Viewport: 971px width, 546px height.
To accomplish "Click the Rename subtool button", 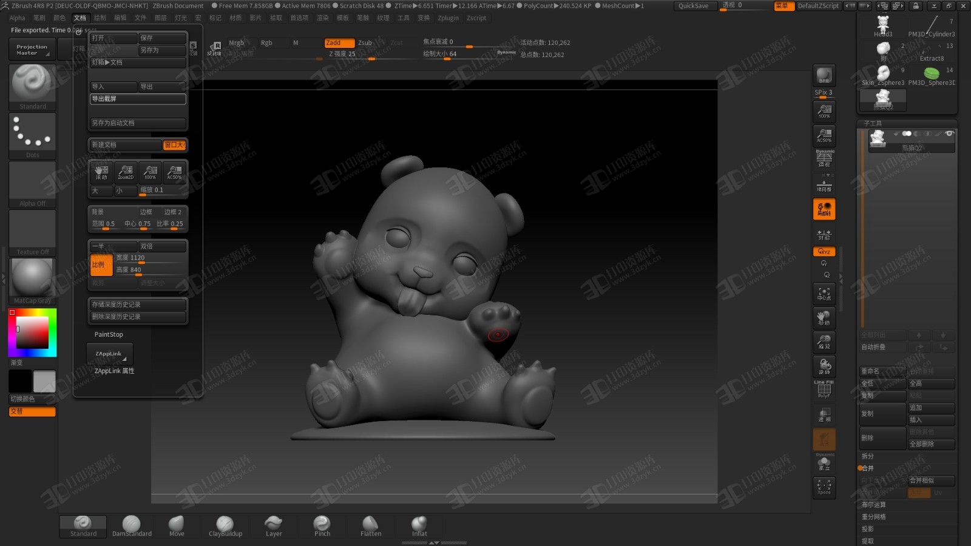I will point(883,371).
